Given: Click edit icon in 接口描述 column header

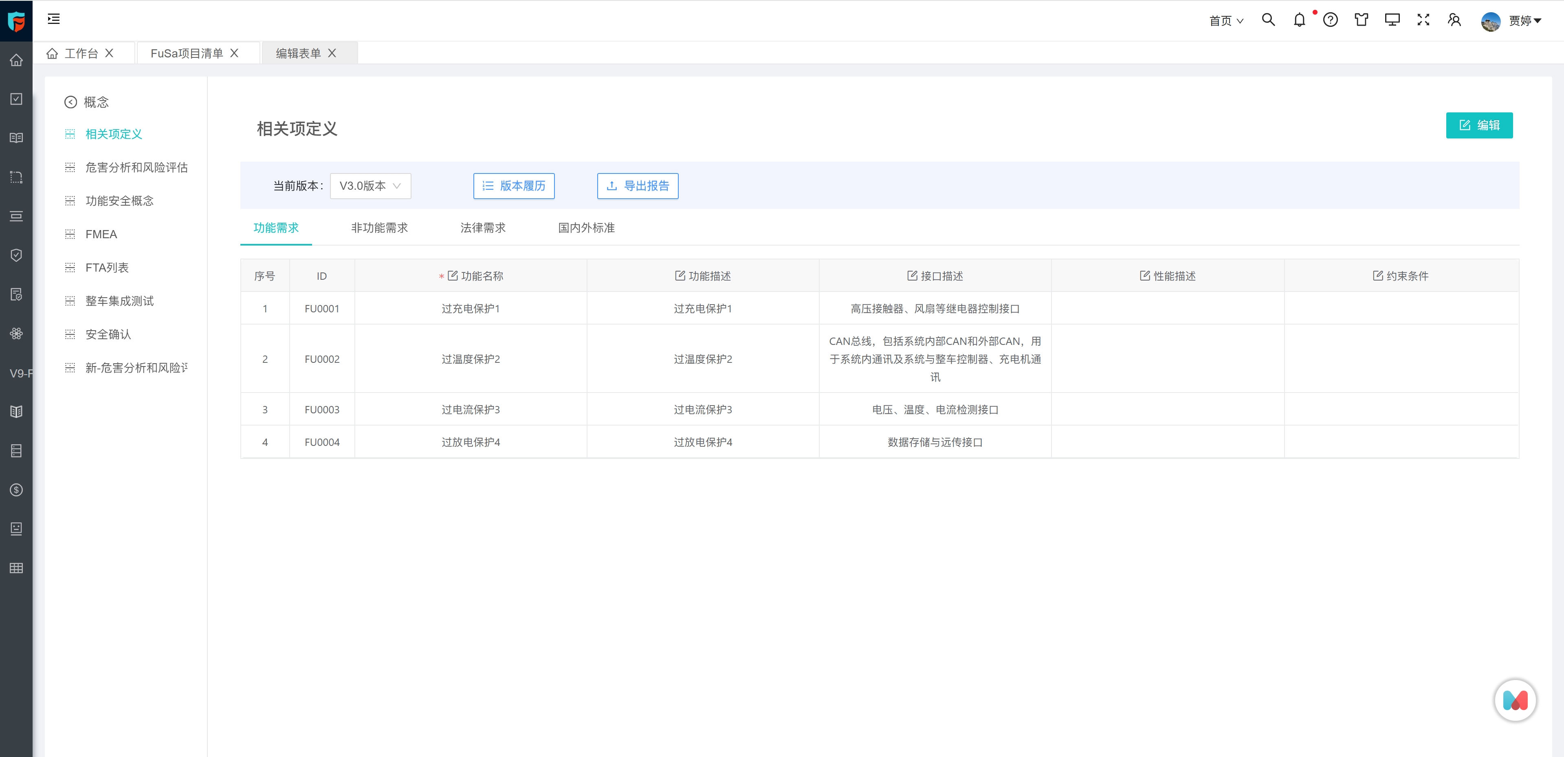Looking at the screenshot, I should pos(912,276).
